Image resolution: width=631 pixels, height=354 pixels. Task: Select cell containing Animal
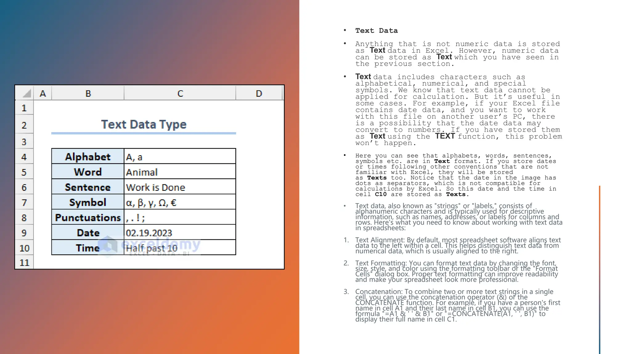180,172
